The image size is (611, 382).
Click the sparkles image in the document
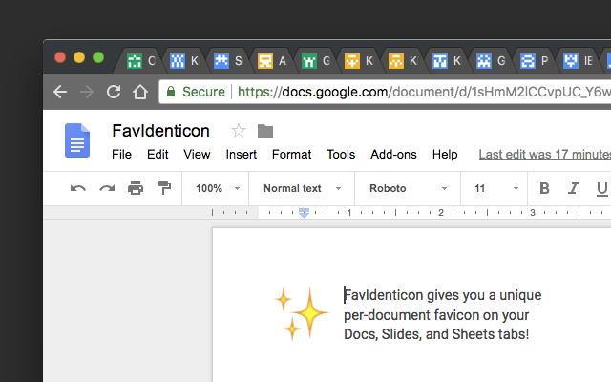pos(302,314)
